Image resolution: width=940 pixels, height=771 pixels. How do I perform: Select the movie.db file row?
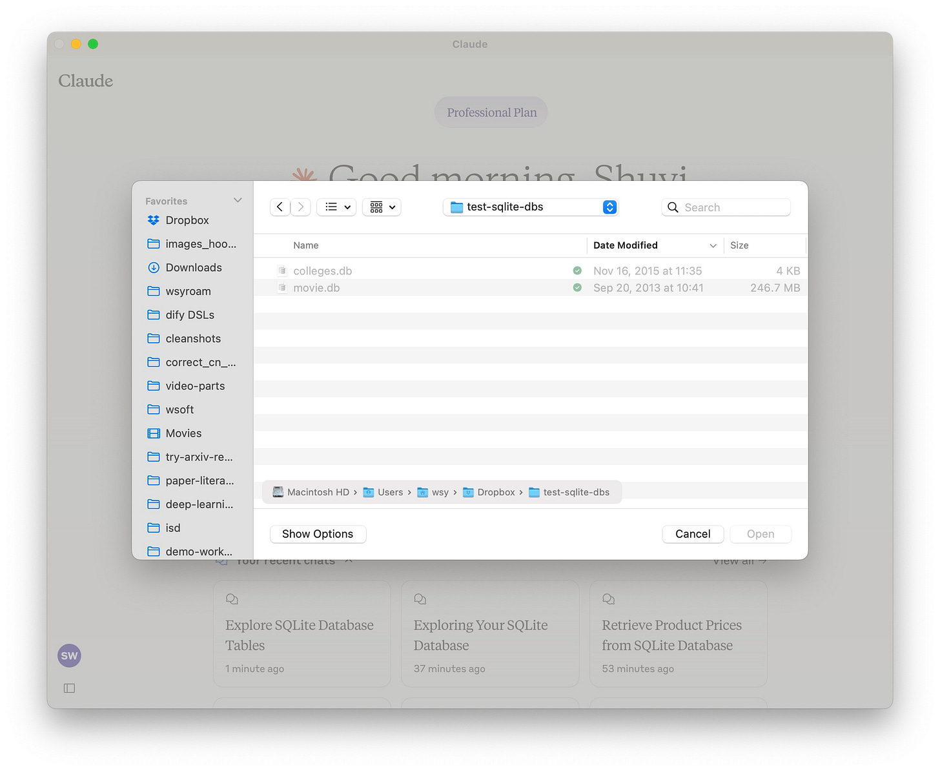pos(531,288)
